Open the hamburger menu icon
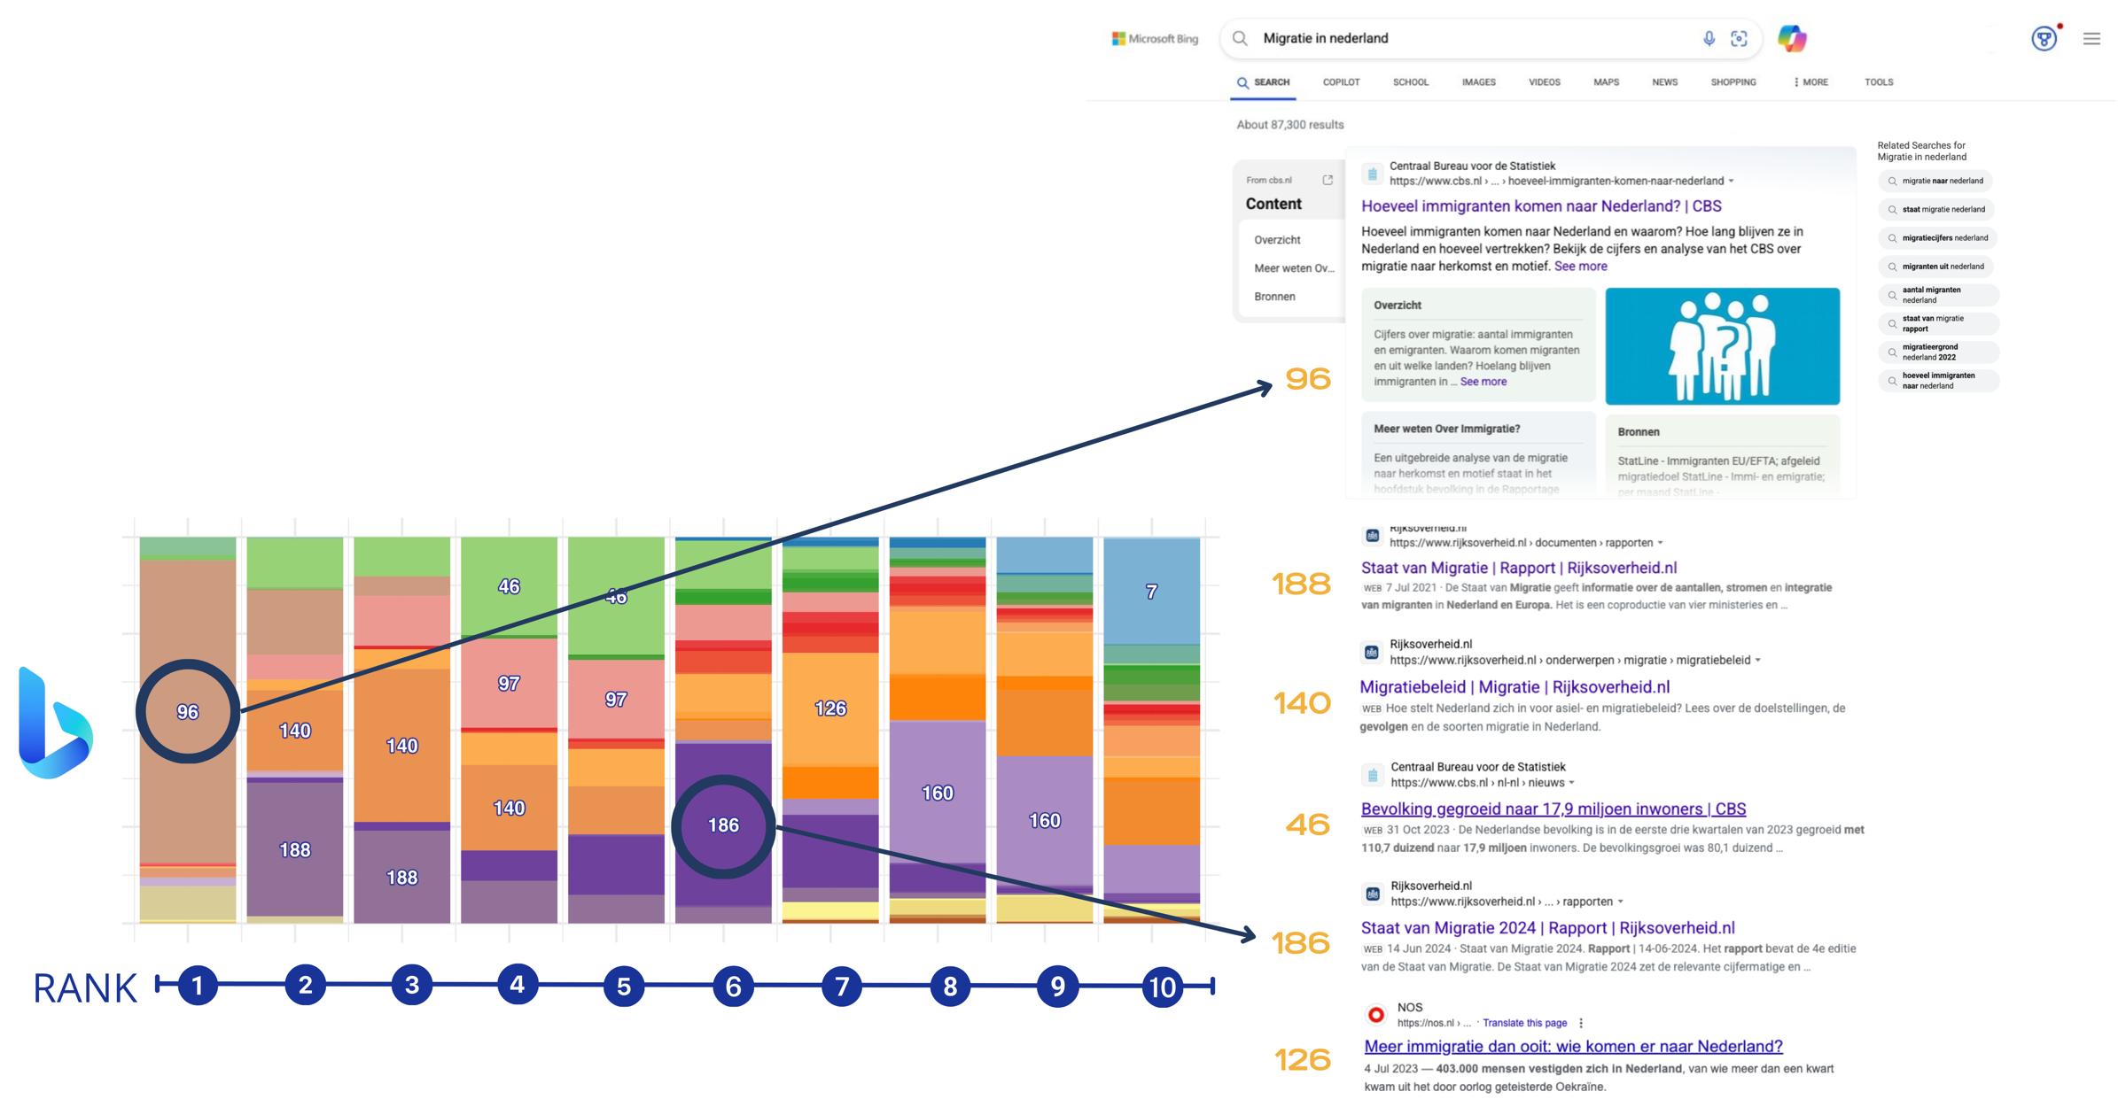The width and height of the screenshot is (2118, 1107). [x=2091, y=39]
